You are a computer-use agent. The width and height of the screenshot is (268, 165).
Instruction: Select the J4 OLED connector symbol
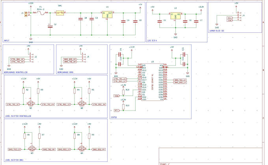(x=240, y=16)
